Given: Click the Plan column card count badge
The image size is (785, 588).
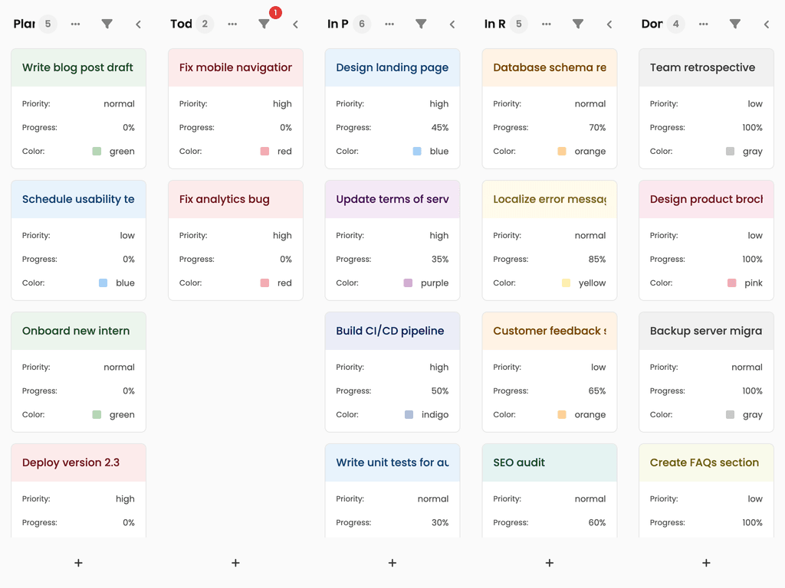Looking at the screenshot, I should (48, 24).
